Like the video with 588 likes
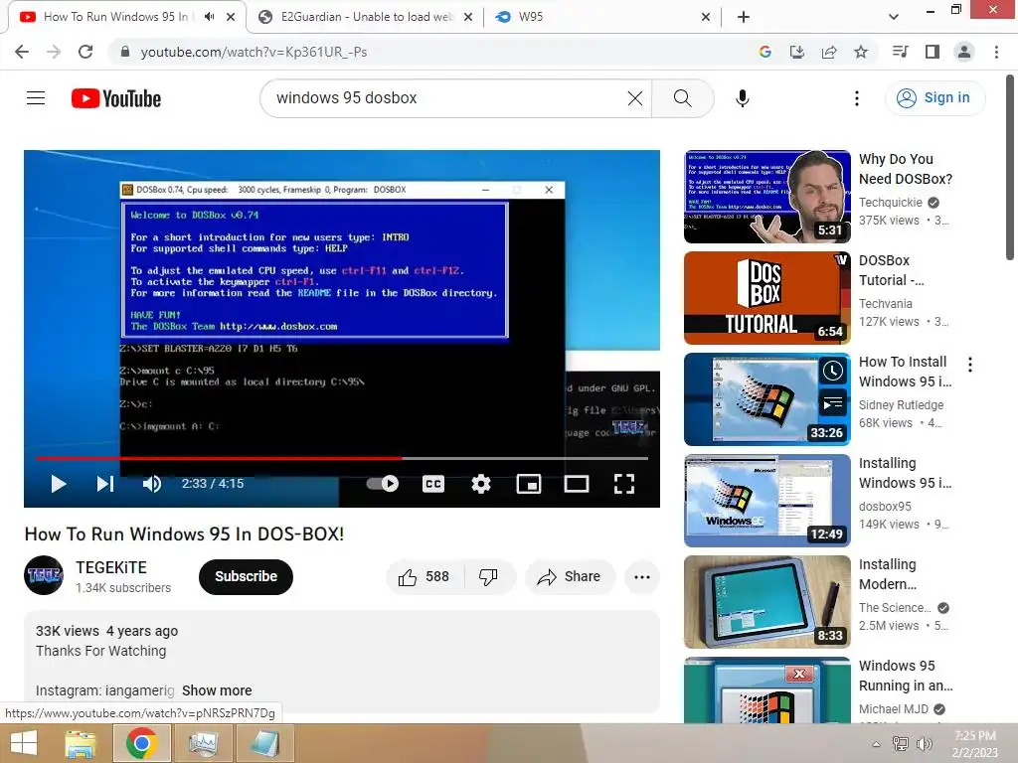The image size is (1018, 763). tap(424, 577)
